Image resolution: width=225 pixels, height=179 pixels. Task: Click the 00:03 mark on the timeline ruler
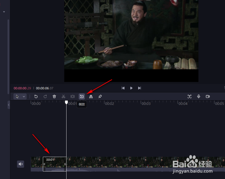point(146,104)
